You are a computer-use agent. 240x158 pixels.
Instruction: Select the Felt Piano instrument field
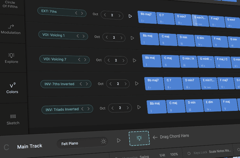pos(78,143)
